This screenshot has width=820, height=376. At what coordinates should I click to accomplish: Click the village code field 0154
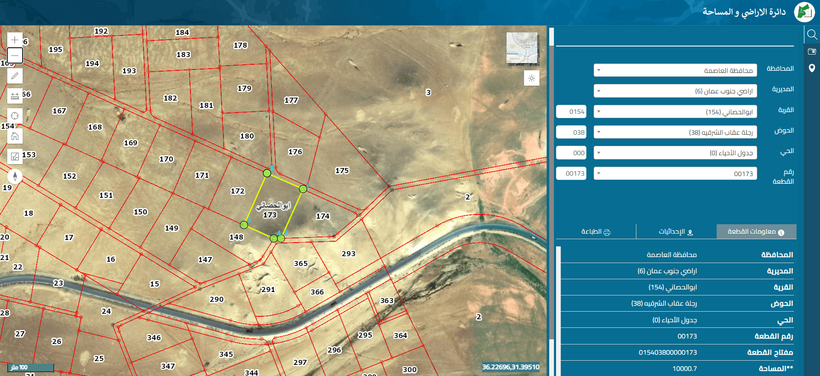click(571, 112)
